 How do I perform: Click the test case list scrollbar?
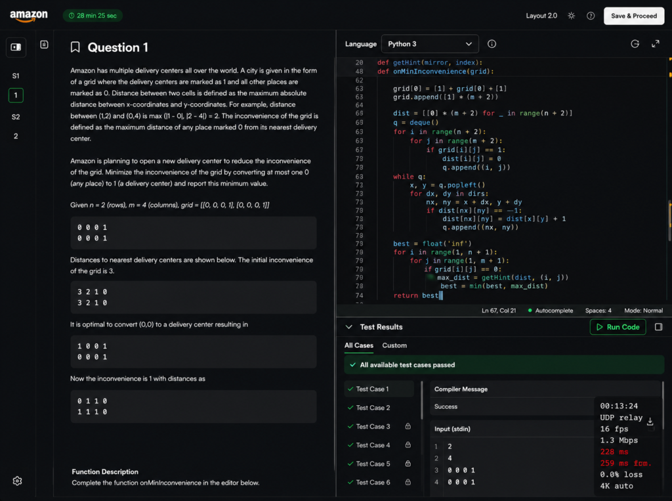[422, 400]
